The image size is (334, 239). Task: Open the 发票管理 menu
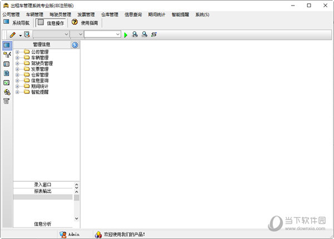tap(86, 14)
